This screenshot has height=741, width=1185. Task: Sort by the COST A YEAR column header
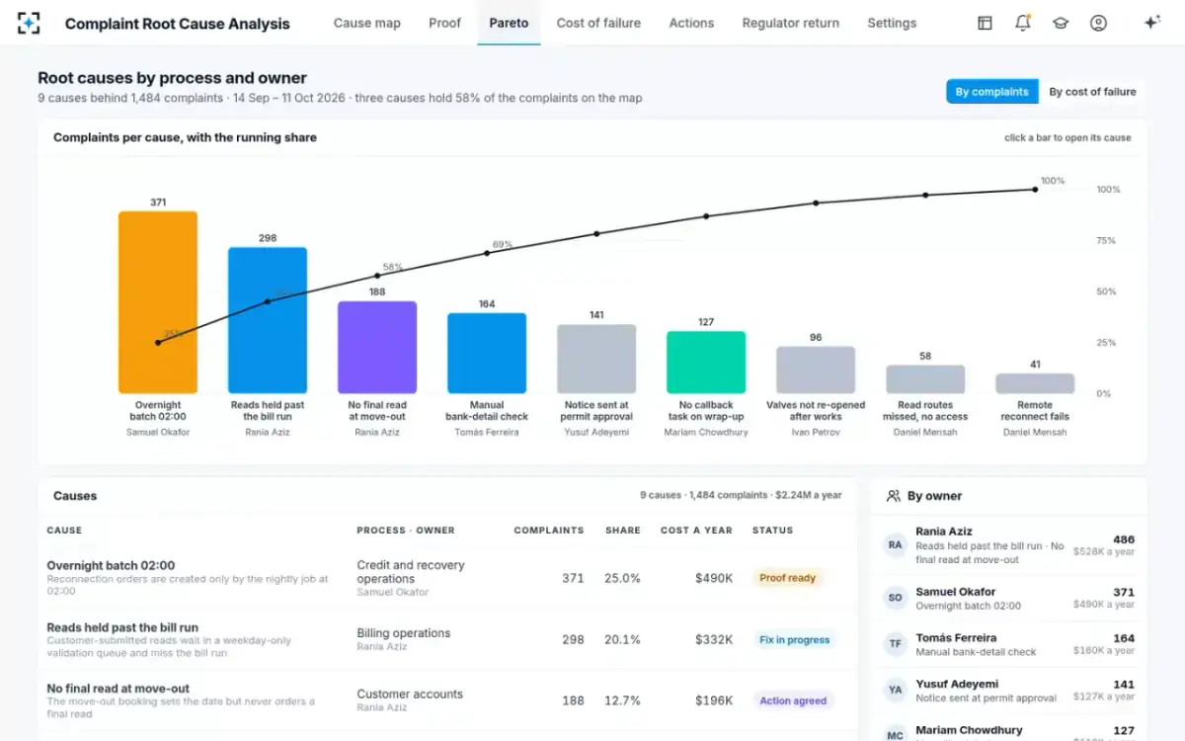click(696, 531)
